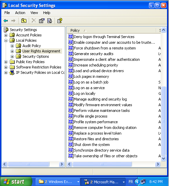Show hidden tray icons with the arrow button
This screenshot has width=169, height=186.
[137, 182]
